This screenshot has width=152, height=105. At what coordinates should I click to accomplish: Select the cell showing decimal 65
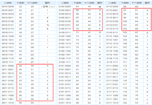[77, 10]
